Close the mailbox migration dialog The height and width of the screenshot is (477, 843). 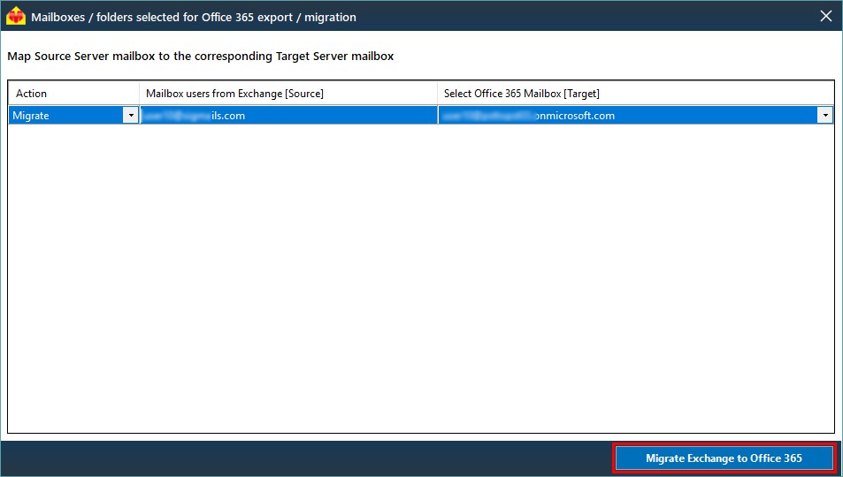826,16
